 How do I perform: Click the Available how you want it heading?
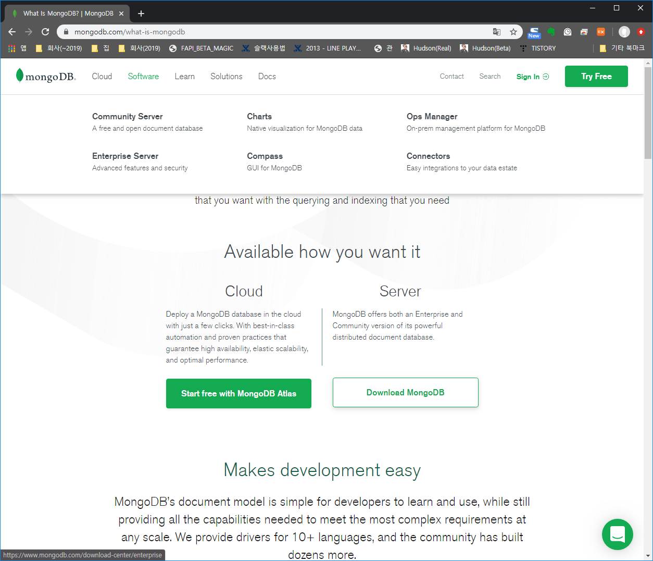(322, 252)
